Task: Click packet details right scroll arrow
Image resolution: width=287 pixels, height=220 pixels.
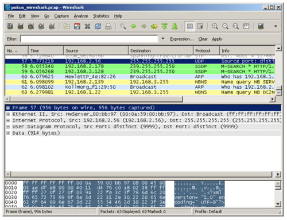Action: (278, 174)
